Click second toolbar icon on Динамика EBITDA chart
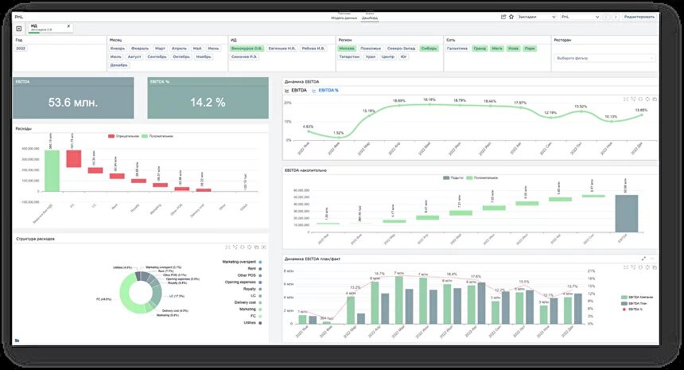Viewport: 684px width, 370px height. pyautogui.click(x=633, y=99)
